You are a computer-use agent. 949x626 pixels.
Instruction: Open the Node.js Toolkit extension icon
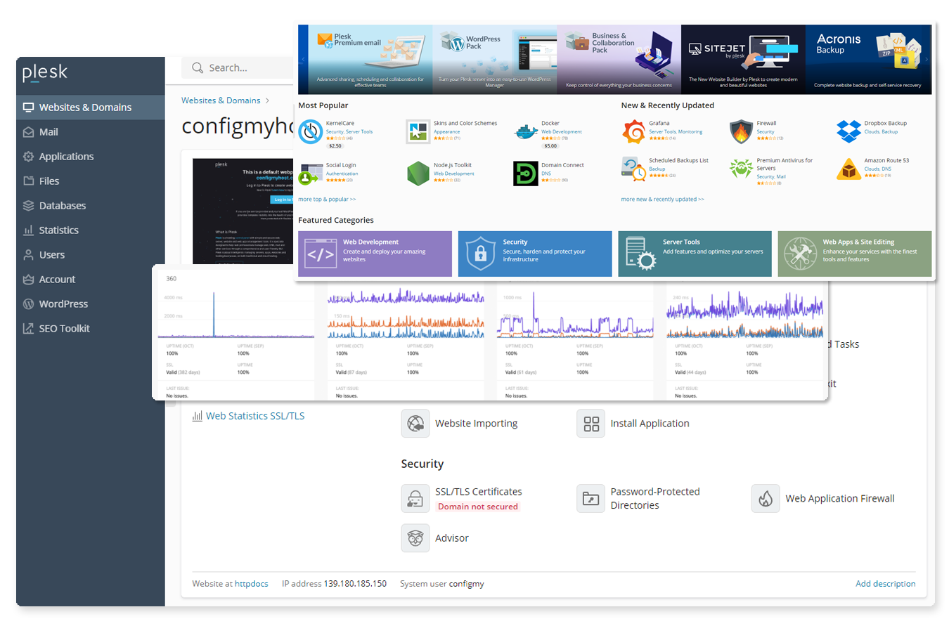pyautogui.click(x=418, y=173)
